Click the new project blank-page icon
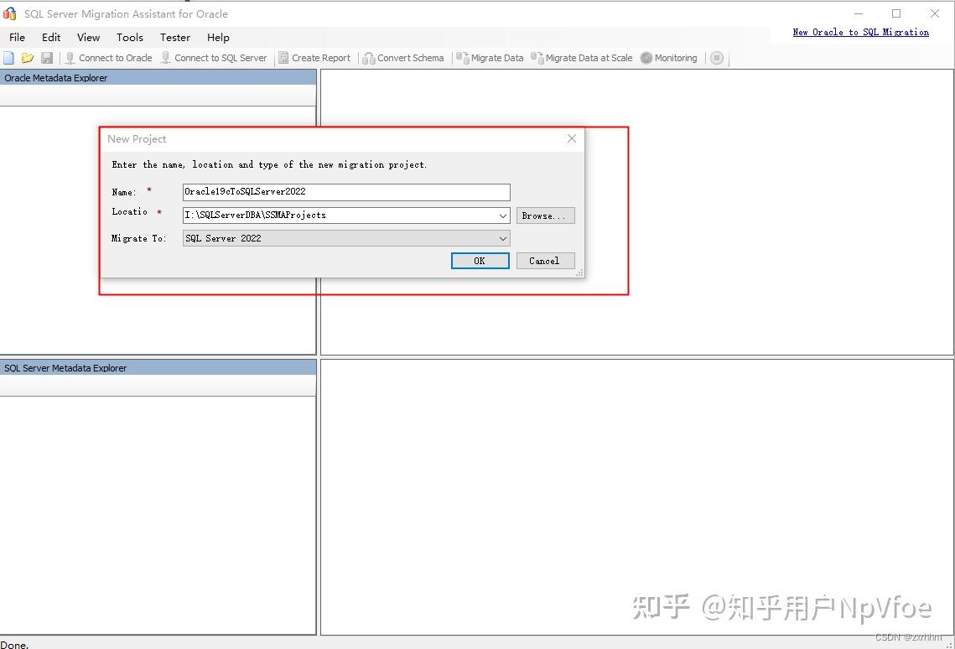This screenshot has height=649, width=955. click(9, 58)
